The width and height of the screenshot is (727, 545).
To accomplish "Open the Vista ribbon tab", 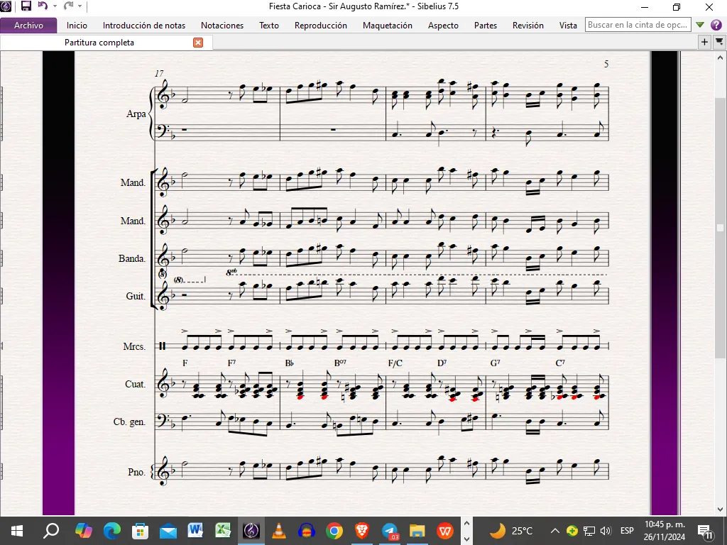I will [x=568, y=26].
